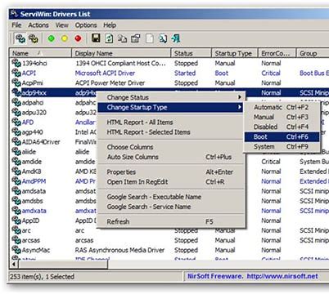The height and width of the screenshot is (294, 329).
Task: Select the amdxata driver row
Action: [169, 211]
